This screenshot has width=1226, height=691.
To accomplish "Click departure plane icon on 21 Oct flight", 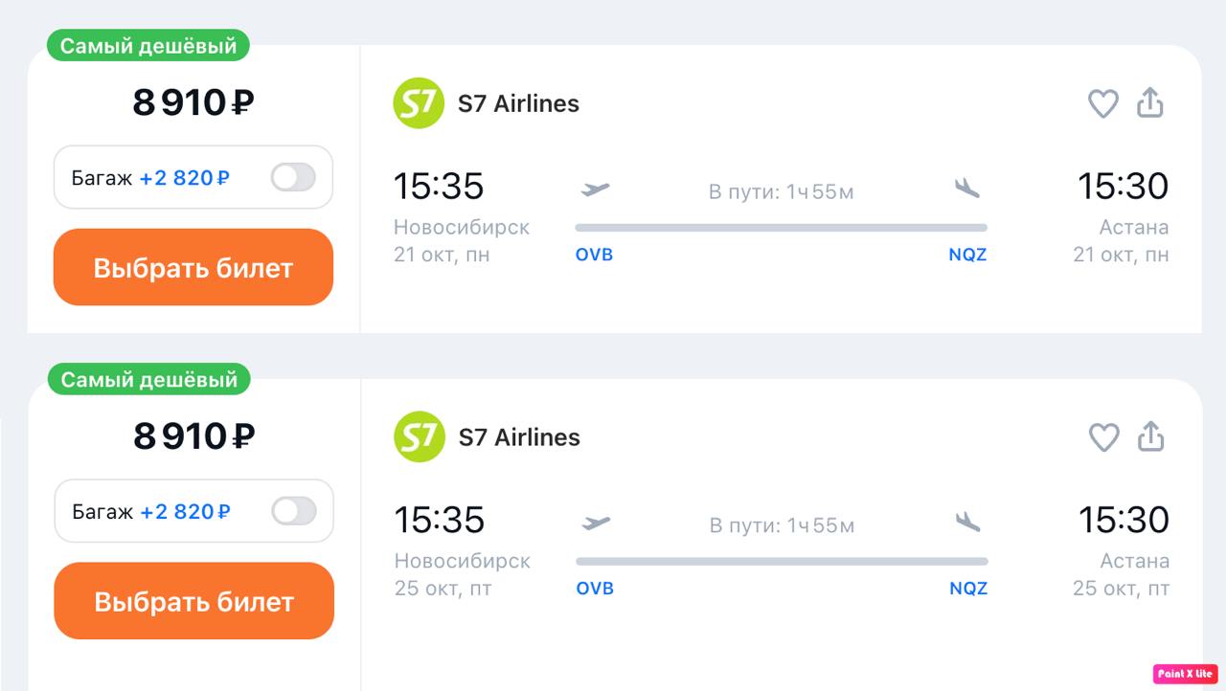I will pos(595,189).
